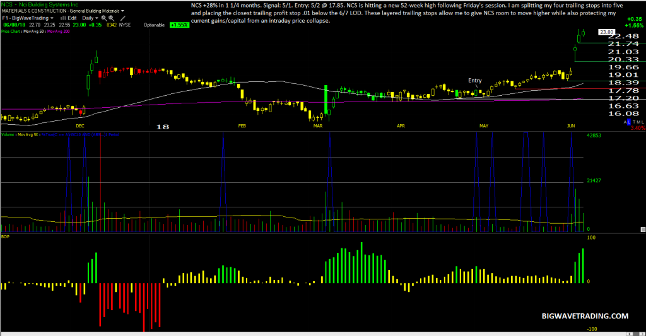Toggle the T scale option
The height and width of the screenshot is (336, 646).
(x=634, y=122)
